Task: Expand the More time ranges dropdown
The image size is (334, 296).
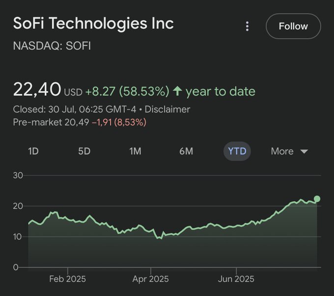Action: (289, 151)
